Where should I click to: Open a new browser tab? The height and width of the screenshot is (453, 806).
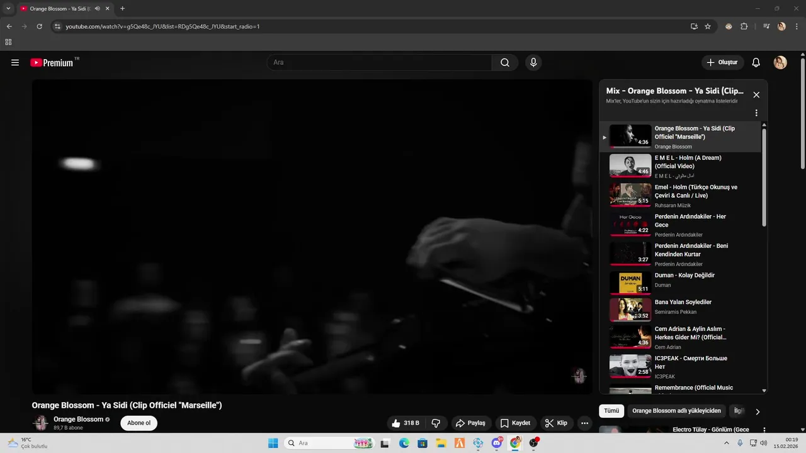click(x=122, y=9)
